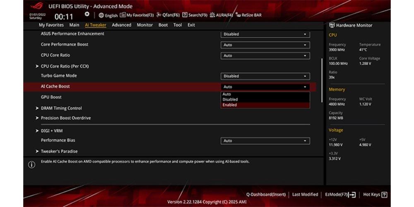Image resolution: width=414 pixels, height=207 pixels.
Task: Open the Tool tab
Action: [x=178, y=25]
